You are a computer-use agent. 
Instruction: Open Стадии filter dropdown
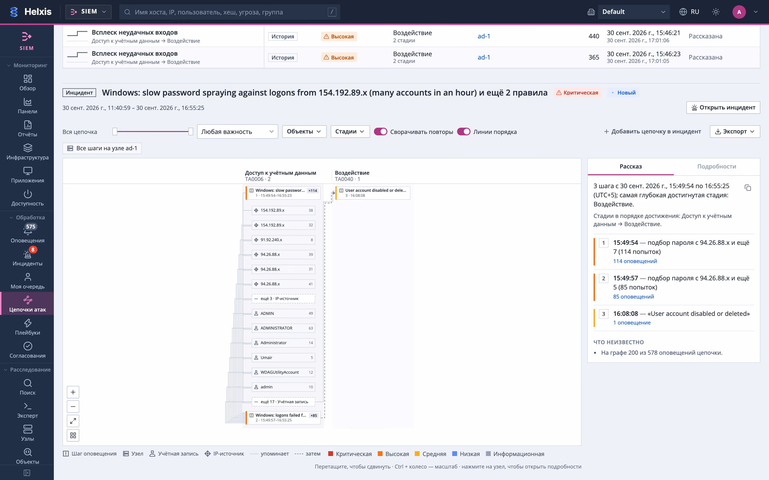tap(350, 131)
